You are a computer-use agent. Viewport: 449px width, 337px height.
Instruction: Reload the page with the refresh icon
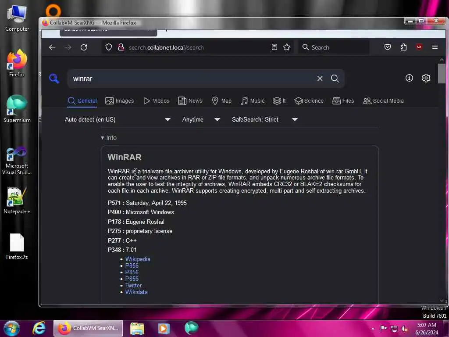tap(84, 47)
